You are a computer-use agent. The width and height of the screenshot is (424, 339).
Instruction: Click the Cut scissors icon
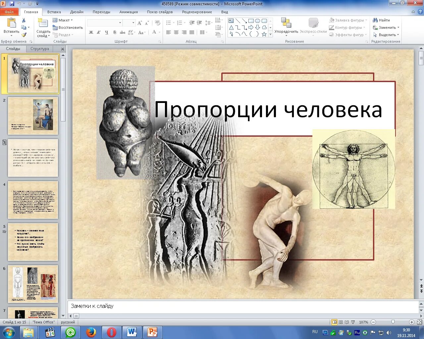pyautogui.click(x=24, y=21)
